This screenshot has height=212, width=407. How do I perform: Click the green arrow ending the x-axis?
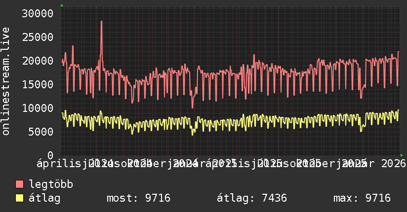tap(402, 155)
